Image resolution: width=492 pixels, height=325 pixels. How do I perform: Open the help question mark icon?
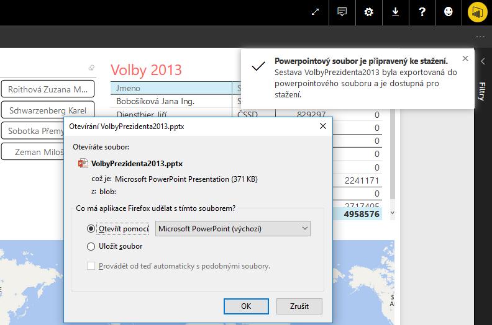coord(422,12)
